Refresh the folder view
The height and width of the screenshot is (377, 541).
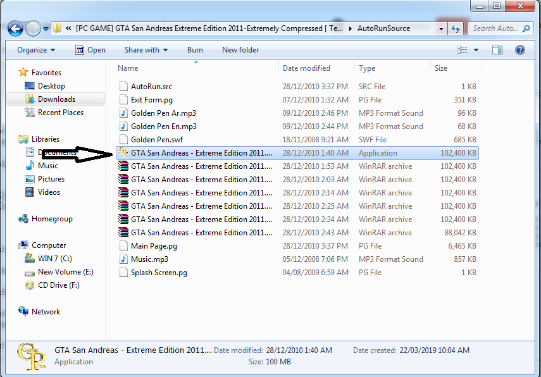pos(456,28)
